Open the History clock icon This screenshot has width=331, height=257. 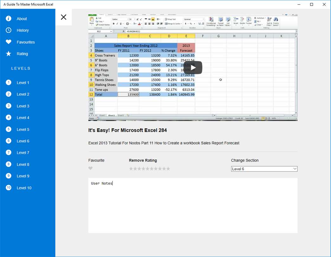click(9, 30)
